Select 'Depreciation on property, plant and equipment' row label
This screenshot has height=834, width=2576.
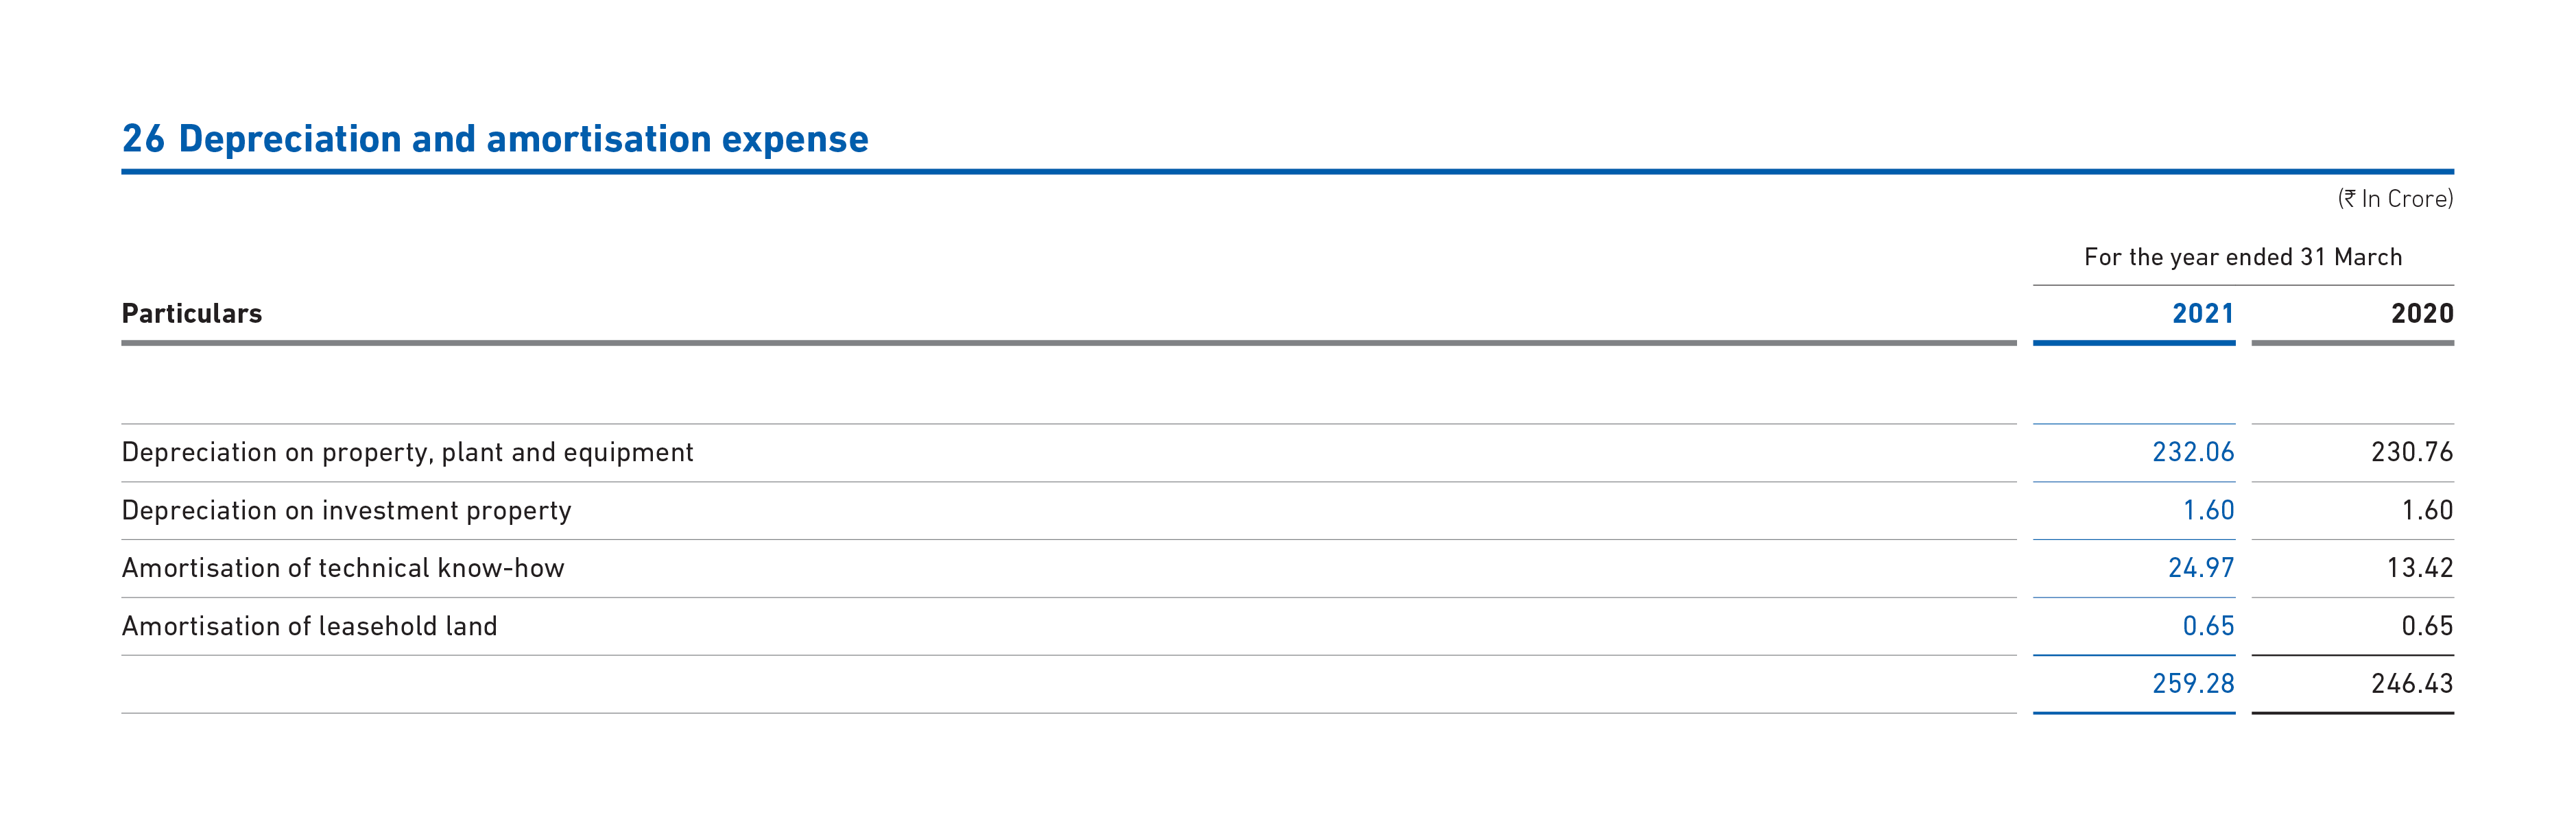point(407,452)
